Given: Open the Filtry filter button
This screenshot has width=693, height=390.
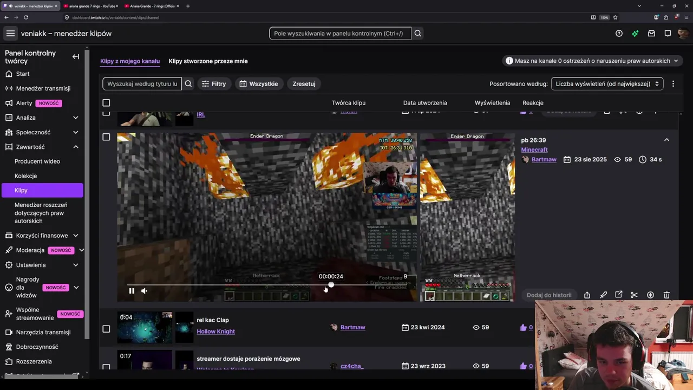Looking at the screenshot, I should [214, 84].
